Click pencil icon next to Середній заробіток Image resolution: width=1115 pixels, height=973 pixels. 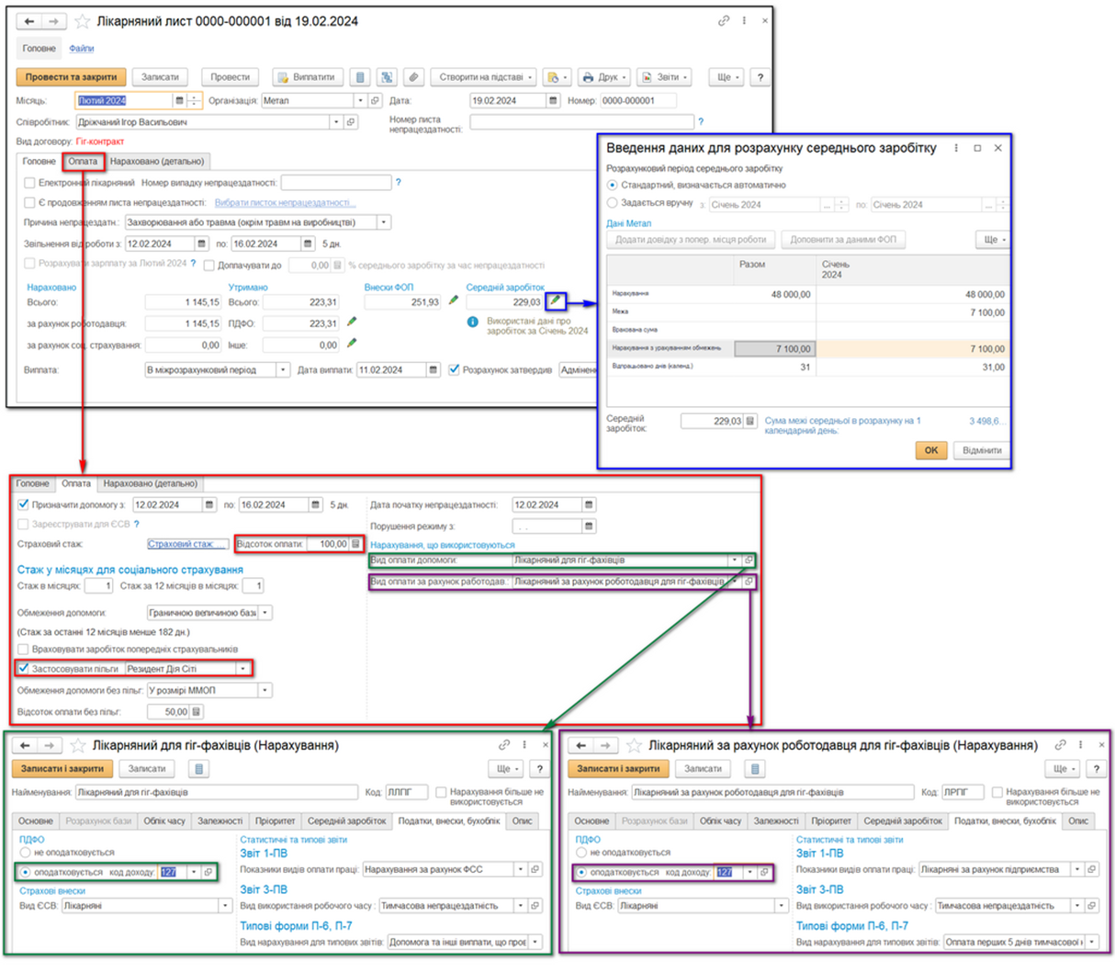(x=555, y=301)
